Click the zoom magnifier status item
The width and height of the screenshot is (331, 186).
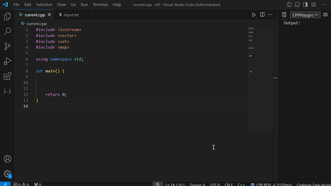pos(158,184)
